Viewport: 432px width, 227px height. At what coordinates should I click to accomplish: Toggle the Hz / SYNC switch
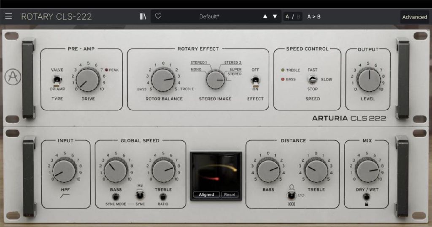pos(140,195)
